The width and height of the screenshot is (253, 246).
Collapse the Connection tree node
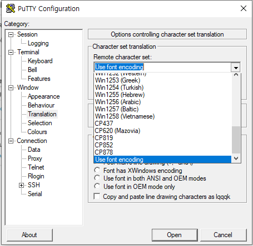pyautogui.click(x=11, y=141)
